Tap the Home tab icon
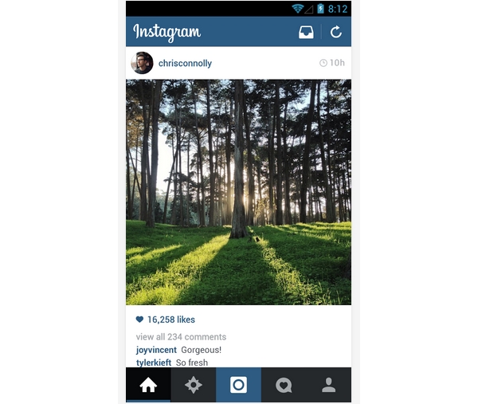Screen dimensions: 478x404 148,385
